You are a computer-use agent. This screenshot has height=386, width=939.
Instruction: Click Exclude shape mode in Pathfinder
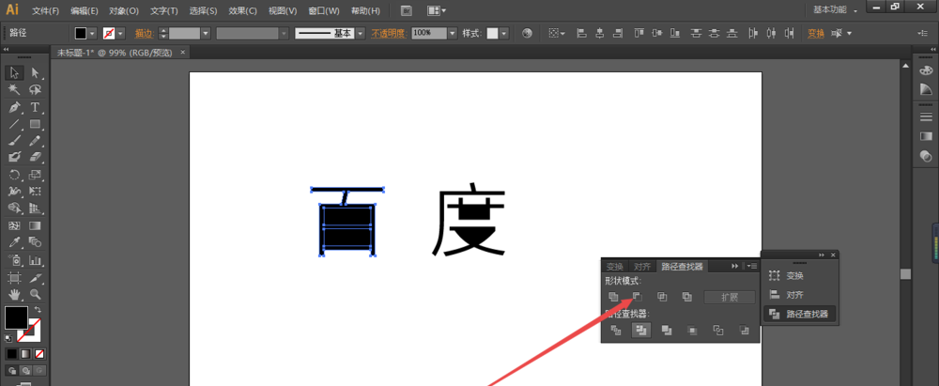(687, 297)
